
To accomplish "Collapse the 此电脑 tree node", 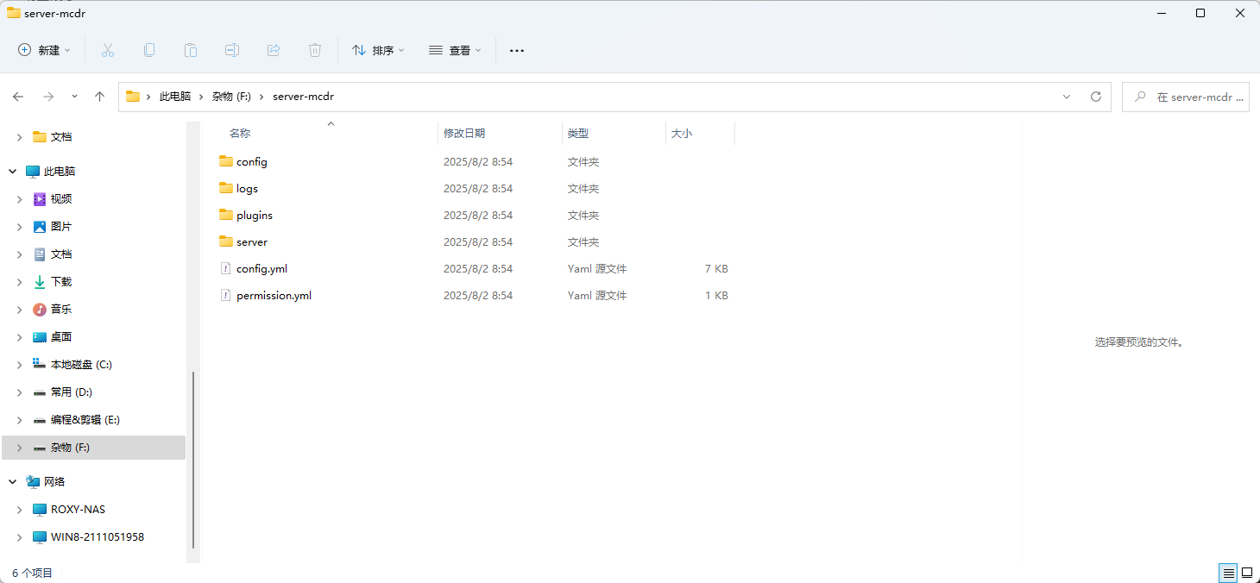I will point(13,172).
